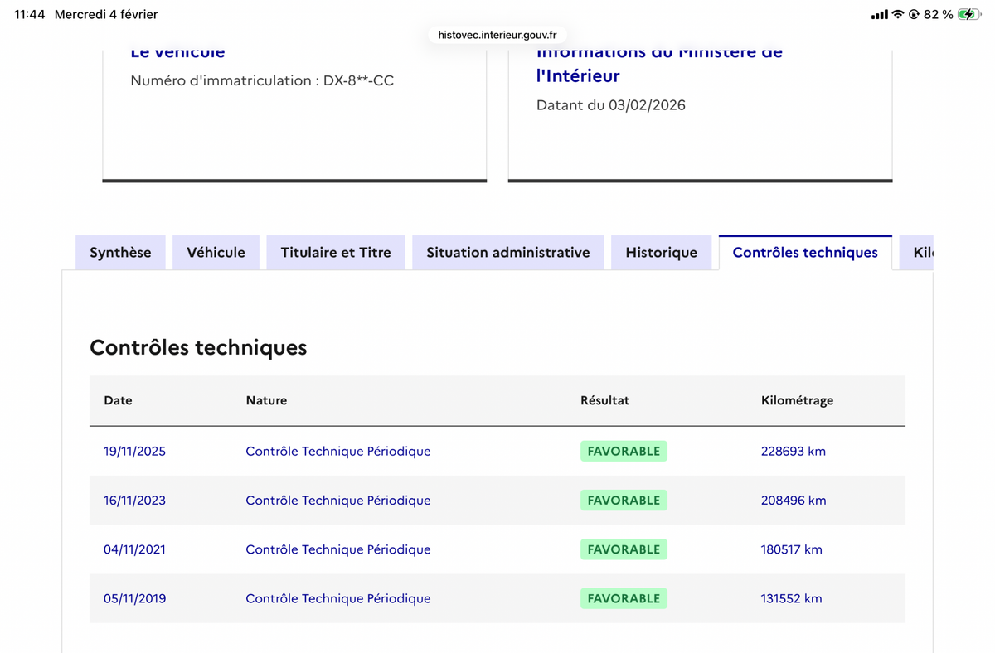Click the 19/11/2025 inspection date
Screen dimensions: 995x653
tap(134, 452)
